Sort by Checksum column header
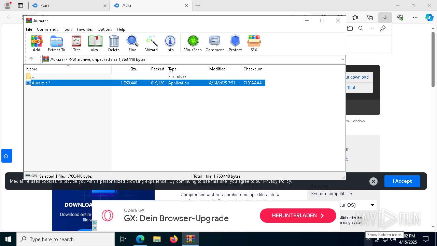 click(253, 69)
